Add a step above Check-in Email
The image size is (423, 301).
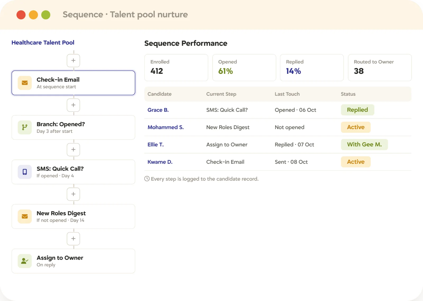pyautogui.click(x=73, y=61)
